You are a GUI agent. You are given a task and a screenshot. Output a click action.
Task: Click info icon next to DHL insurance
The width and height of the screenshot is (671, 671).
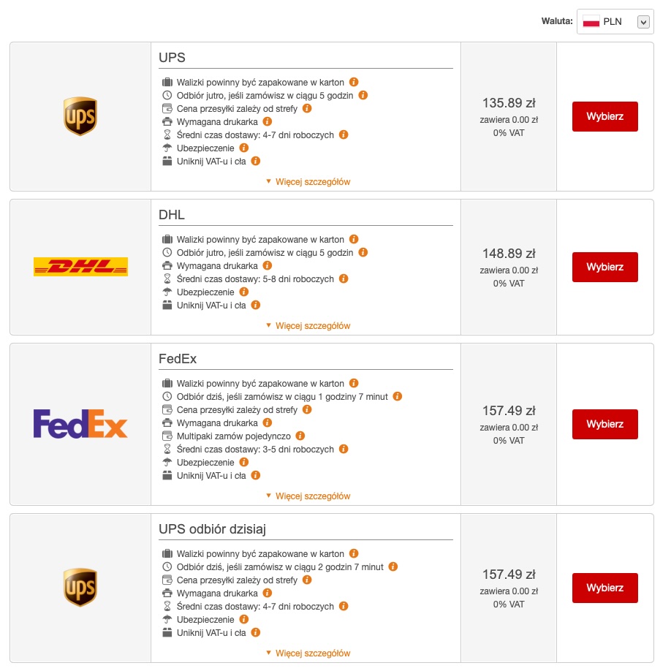[x=244, y=292]
